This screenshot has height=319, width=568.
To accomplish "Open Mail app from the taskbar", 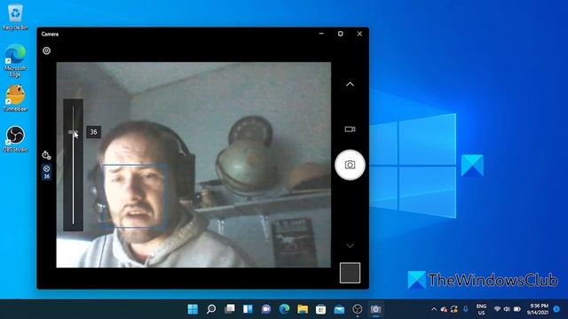I will tap(339, 309).
